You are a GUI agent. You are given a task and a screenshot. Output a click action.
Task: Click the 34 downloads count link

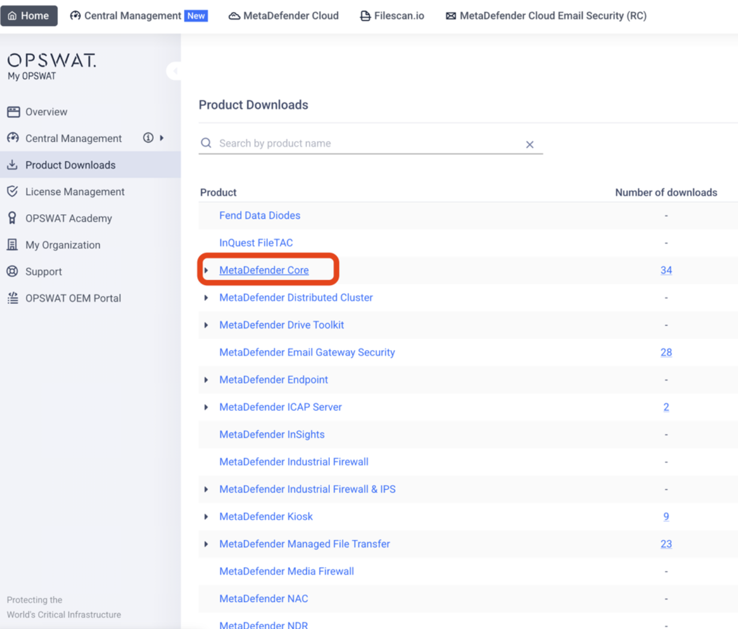[666, 271]
